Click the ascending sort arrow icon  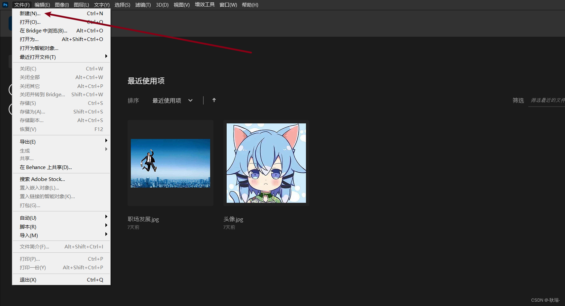point(214,100)
